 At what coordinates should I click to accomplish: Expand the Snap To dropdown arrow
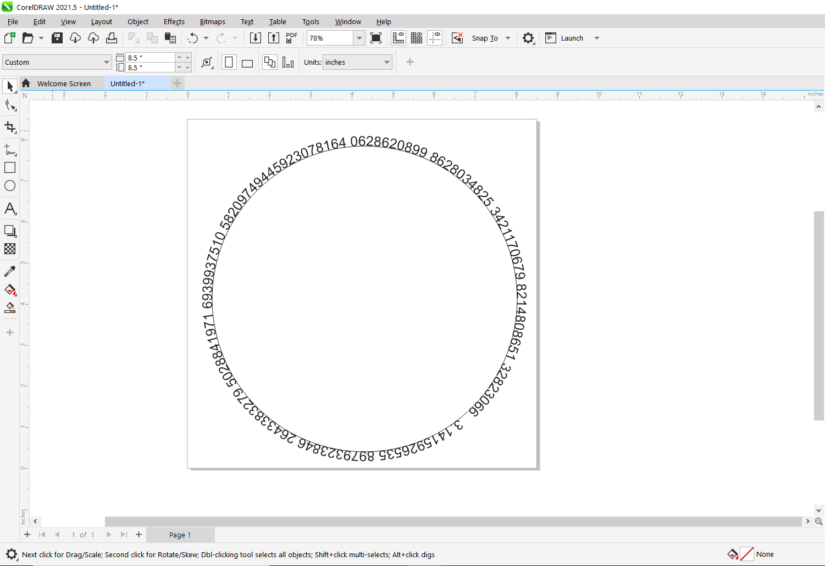point(508,38)
